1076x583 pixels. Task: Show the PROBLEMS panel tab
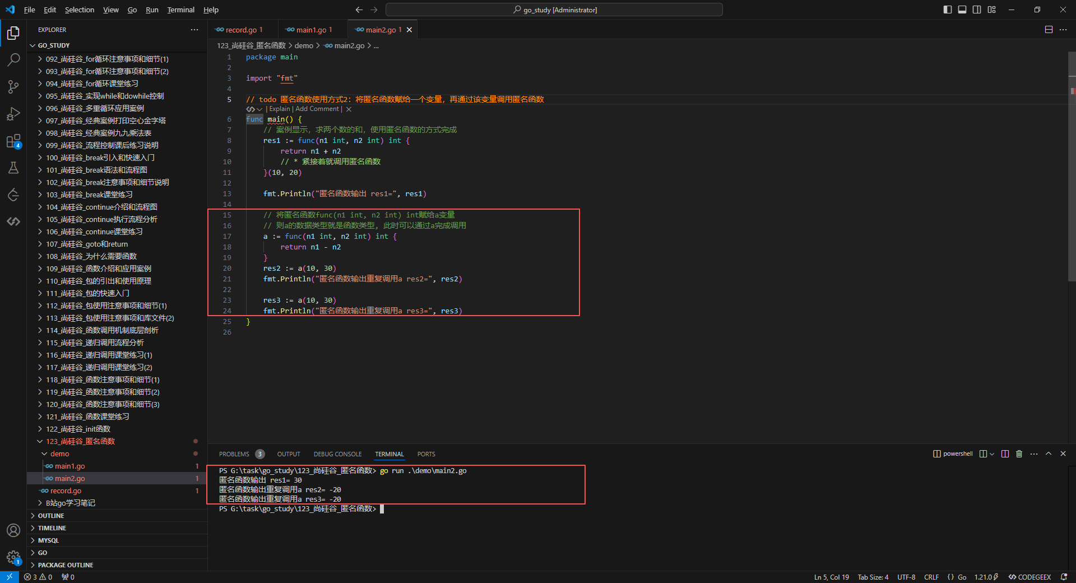point(242,454)
